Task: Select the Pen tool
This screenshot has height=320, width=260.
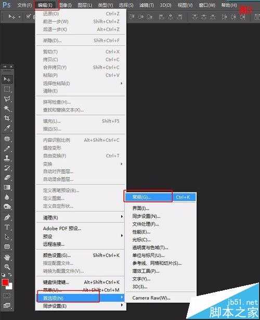Action: click(7, 217)
